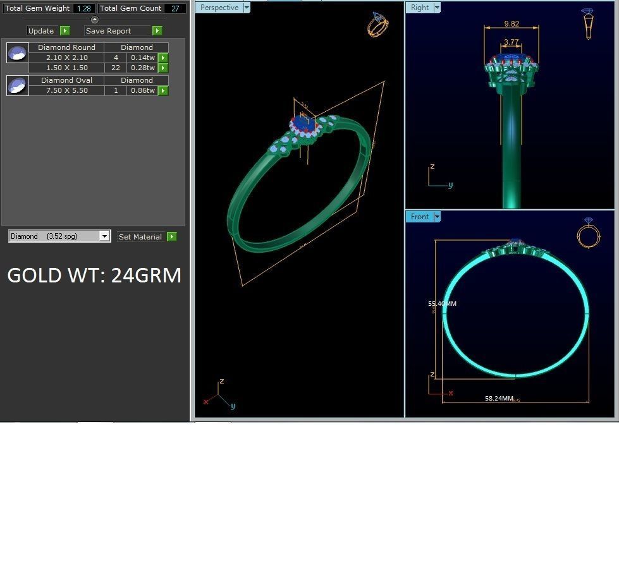Click the Set Material button
This screenshot has width=619, height=580.
coord(142,237)
